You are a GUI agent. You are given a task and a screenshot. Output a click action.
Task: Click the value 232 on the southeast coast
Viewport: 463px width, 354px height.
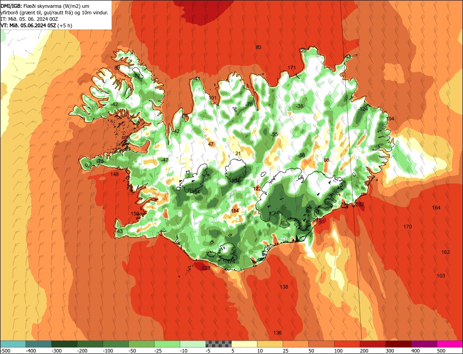pyautogui.click(x=360, y=204)
